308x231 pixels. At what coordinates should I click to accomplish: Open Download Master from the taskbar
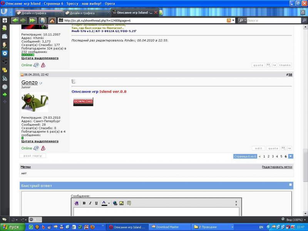[167, 227]
